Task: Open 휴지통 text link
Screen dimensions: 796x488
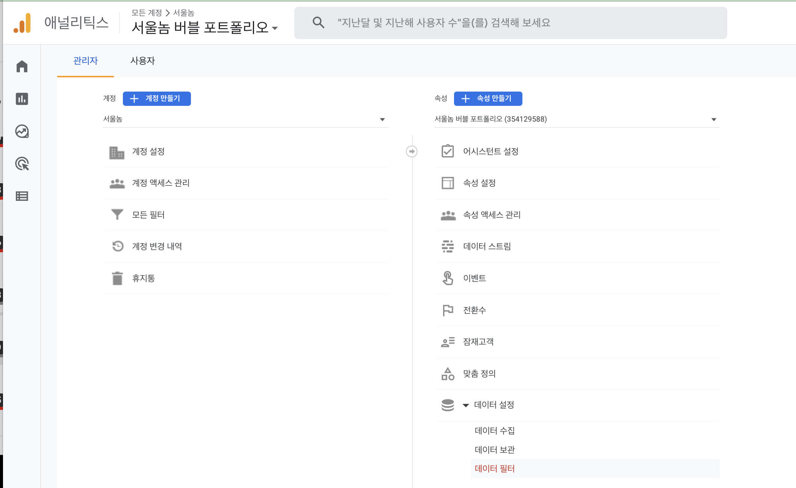Action: (143, 278)
